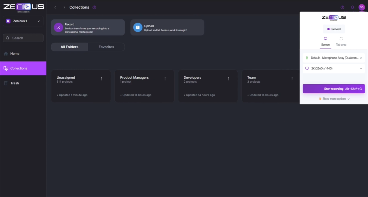The width and height of the screenshot is (368, 197).
Task: Expand Show more options
Action: pyautogui.click(x=334, y=99)
